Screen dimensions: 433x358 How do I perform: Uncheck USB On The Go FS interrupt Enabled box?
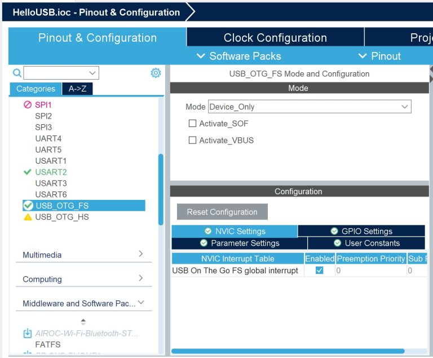[319, 270]
